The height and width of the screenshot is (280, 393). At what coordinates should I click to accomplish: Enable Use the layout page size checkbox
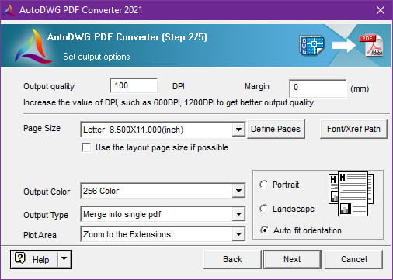coord(86,147)
